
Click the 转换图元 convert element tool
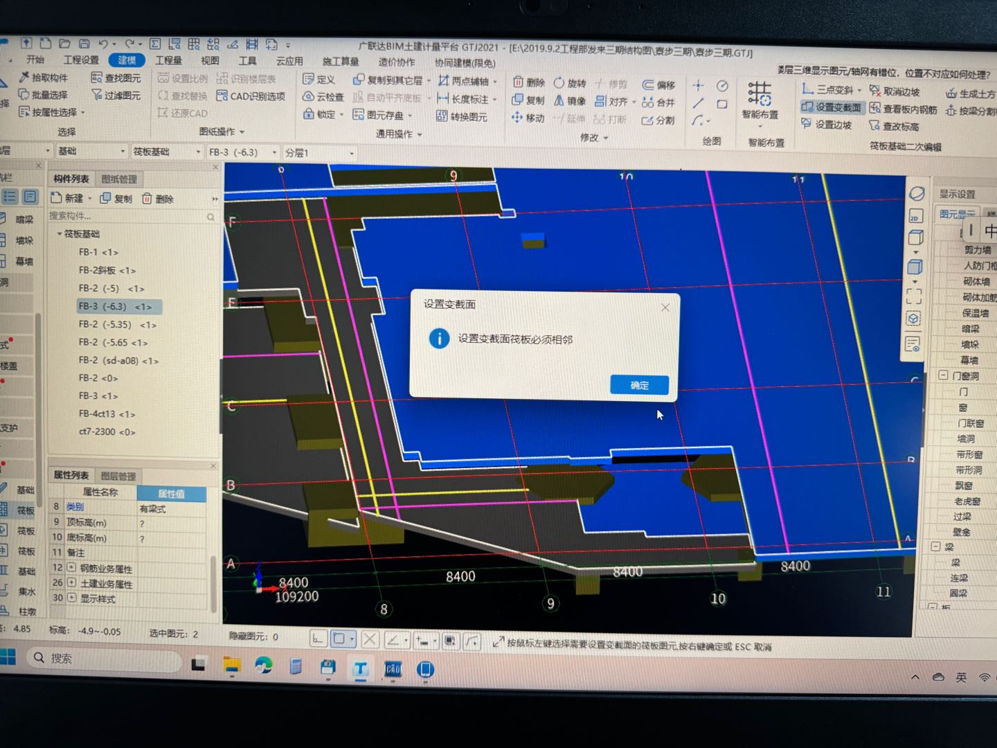pos(462,116)
